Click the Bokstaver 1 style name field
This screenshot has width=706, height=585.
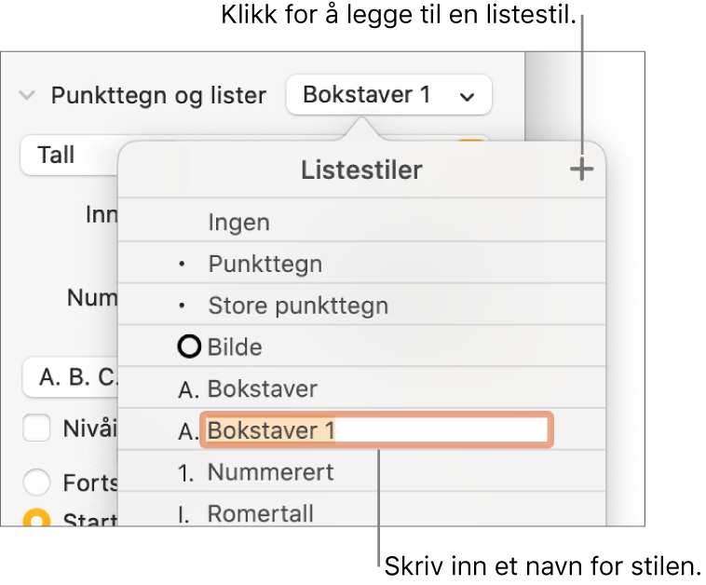(x=376, y=430)
